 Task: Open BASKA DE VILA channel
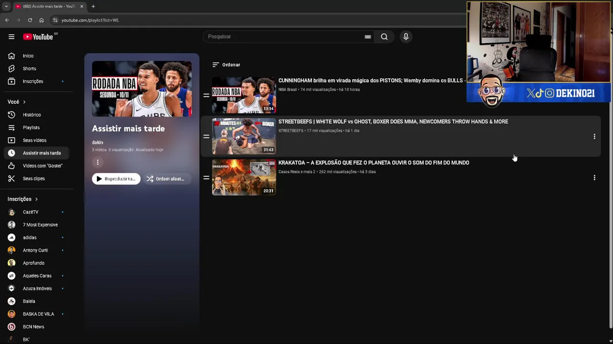coord(36,314)
